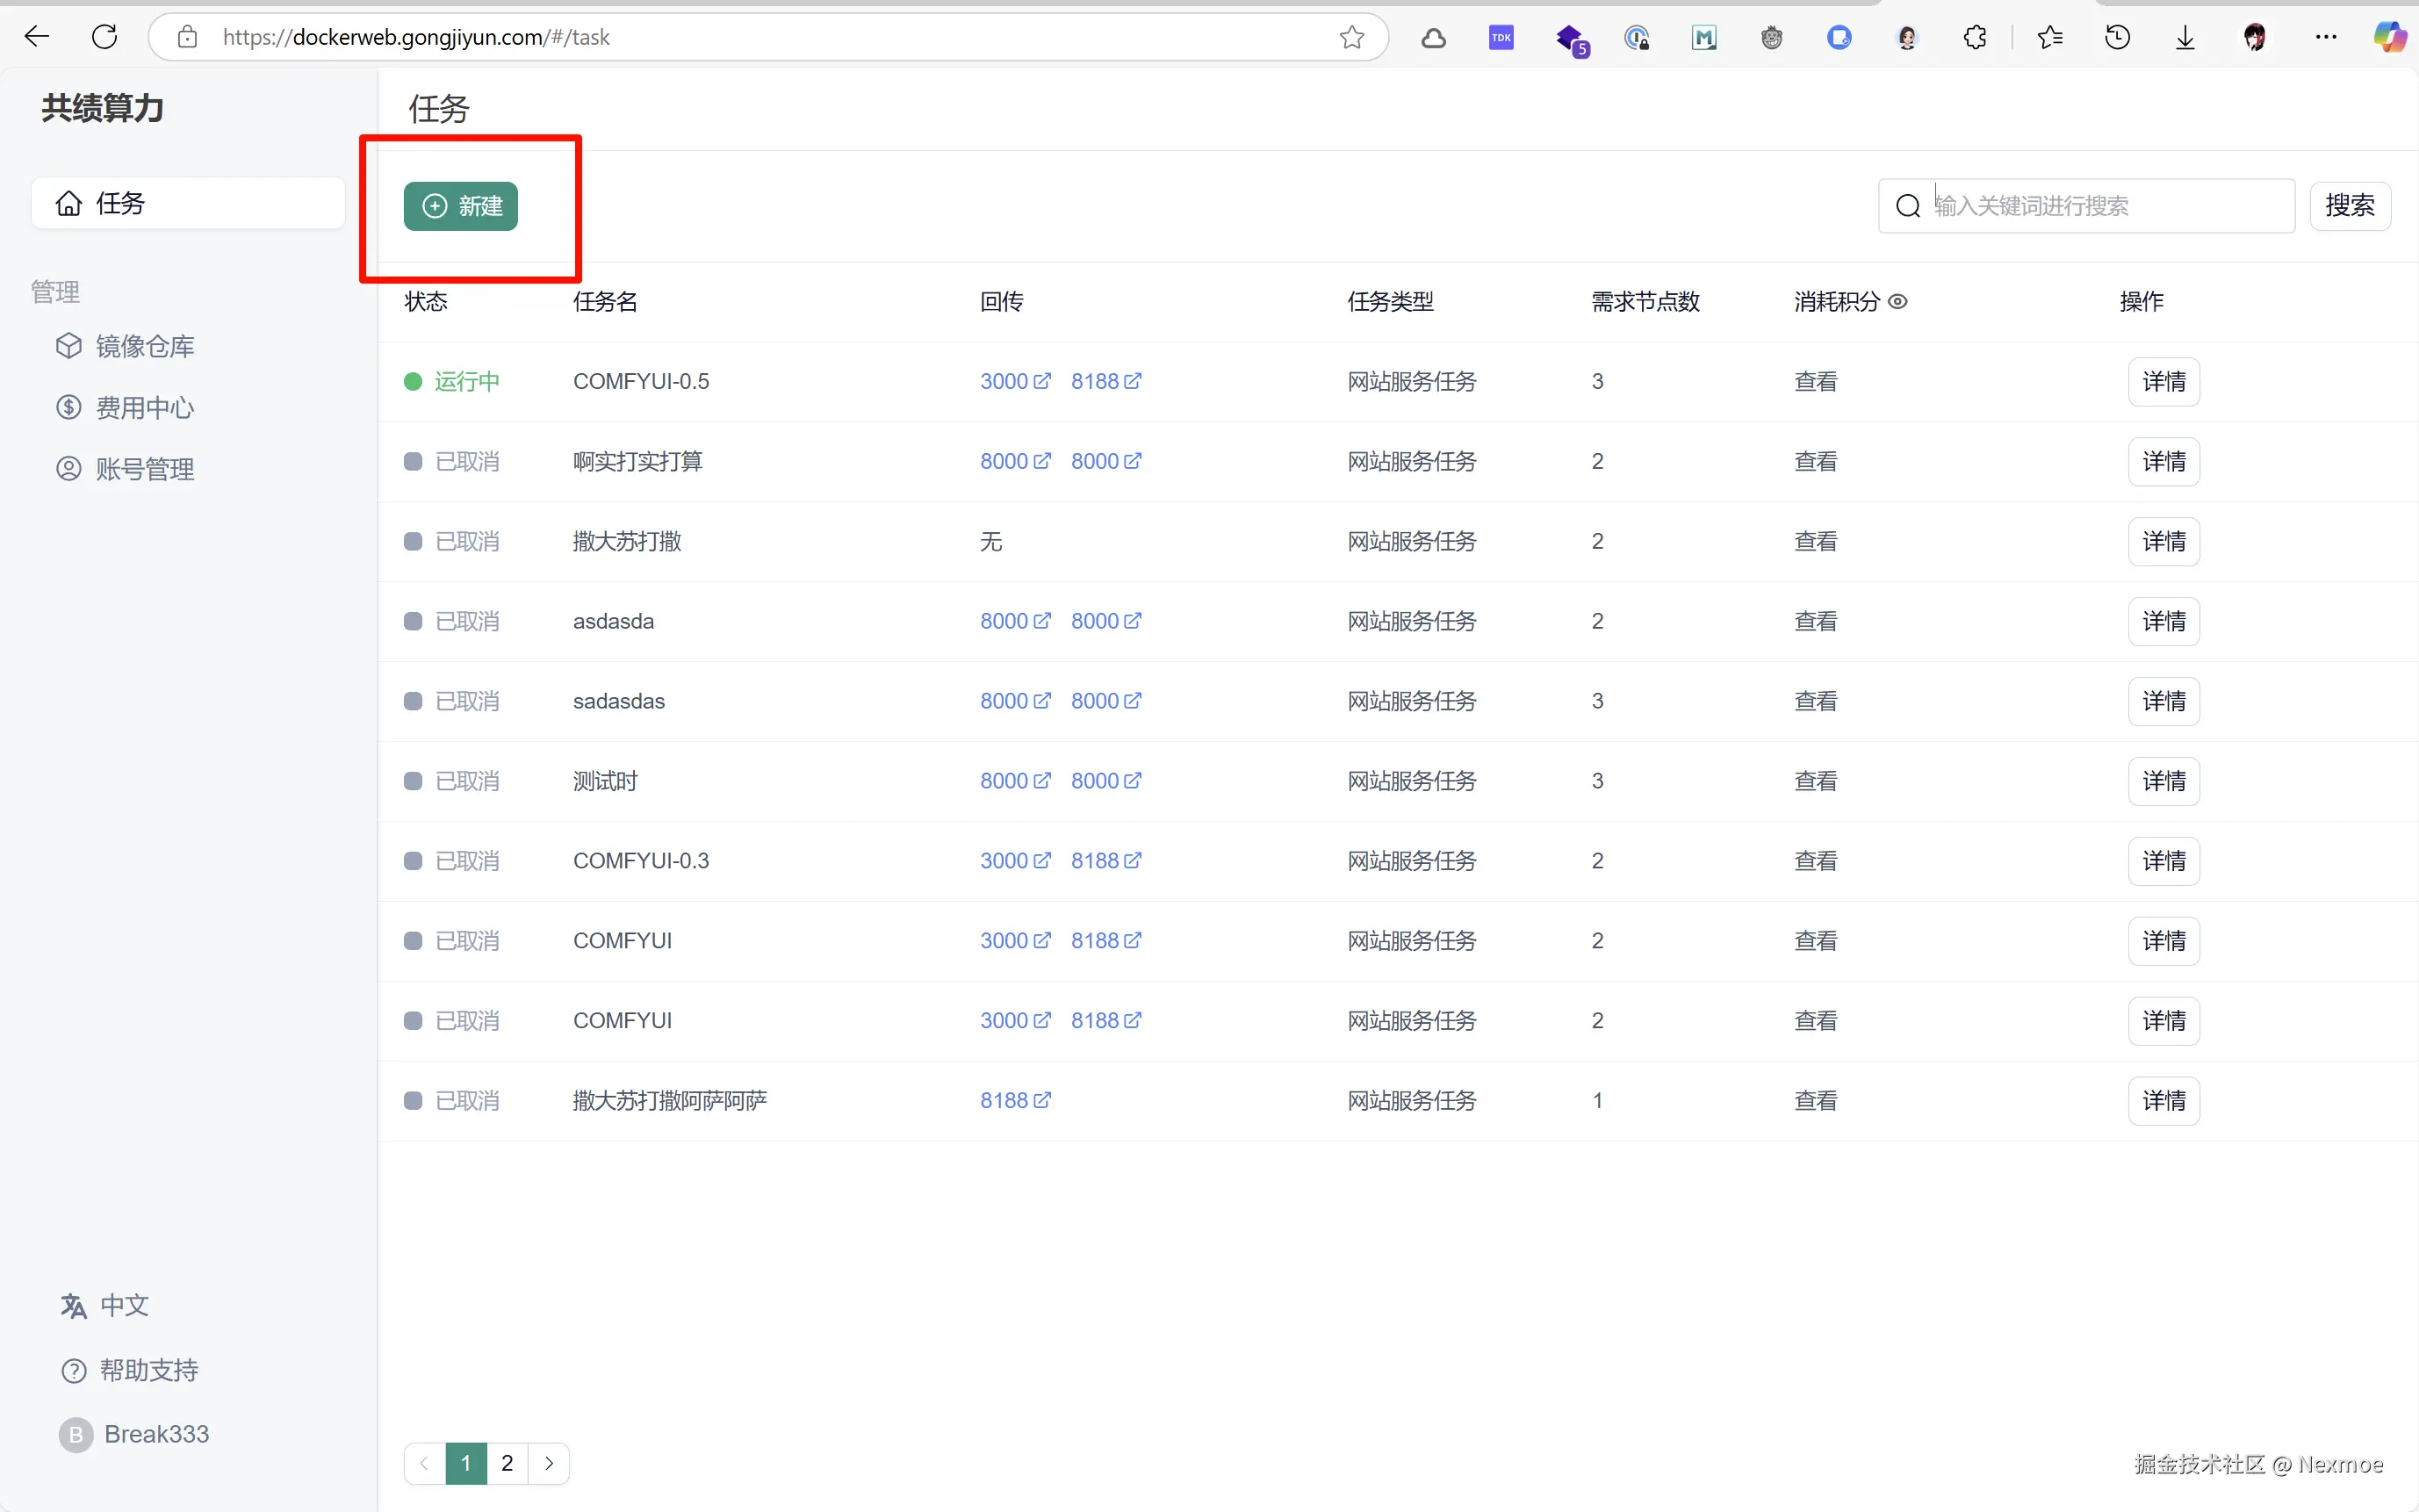Image resolution: width=2419 pixels, height=1512 pixels.
Task: Click the 帮助支持 help item
Action: click(148, 1370)
